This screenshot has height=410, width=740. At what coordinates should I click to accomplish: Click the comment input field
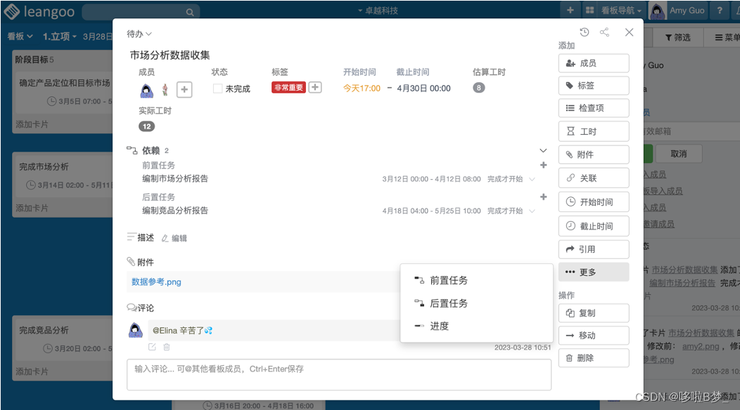pos(339,375)
